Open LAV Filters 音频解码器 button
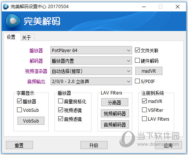Image resolution: width=188 pixels, height=155 pixels. point(115,124)
